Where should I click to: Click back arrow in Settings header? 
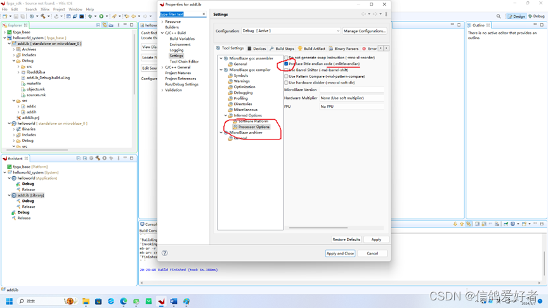point(363,14)
